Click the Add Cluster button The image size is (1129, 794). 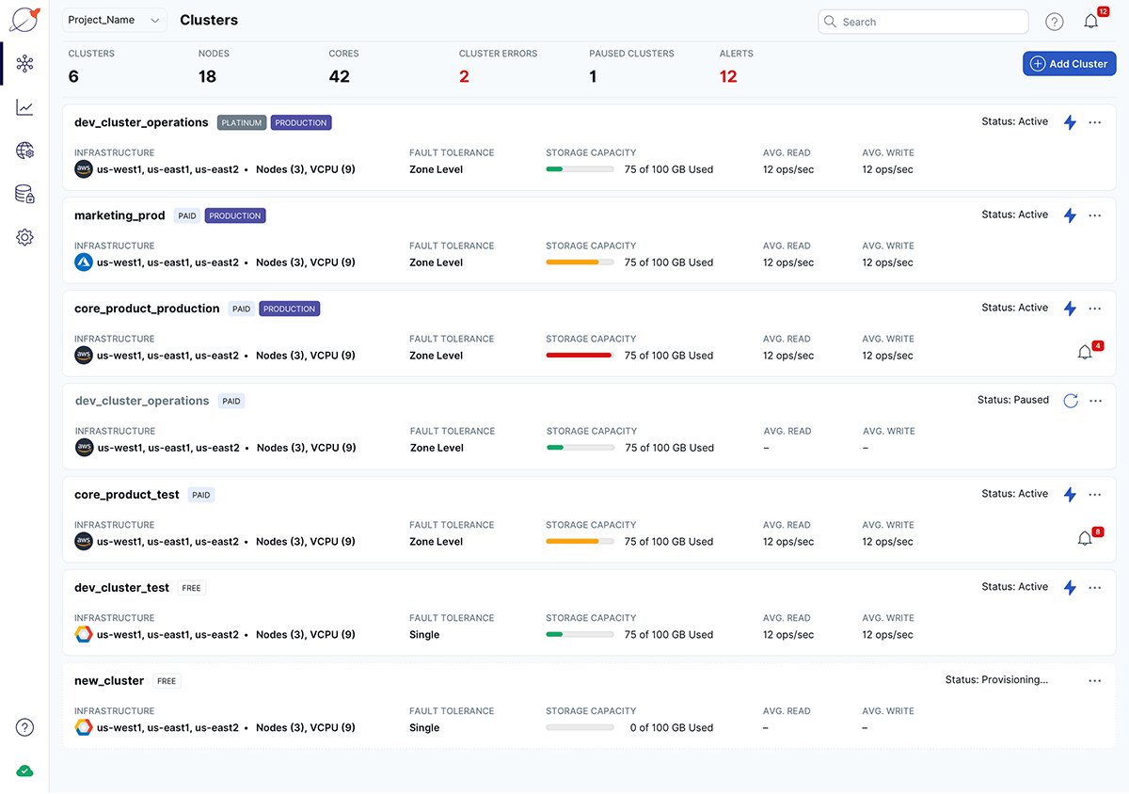1069,63
